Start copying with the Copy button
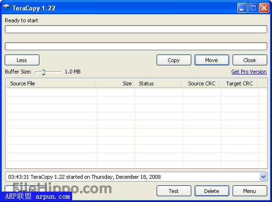Image resolution: width=272 pixels, height=202 pixels. pyautogui.click(x=174, y=60)
